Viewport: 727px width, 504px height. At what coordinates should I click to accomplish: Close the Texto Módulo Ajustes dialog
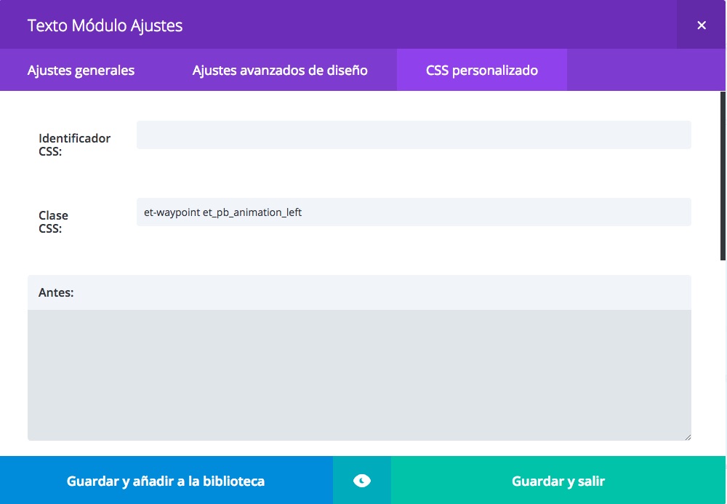click(701, 25)
